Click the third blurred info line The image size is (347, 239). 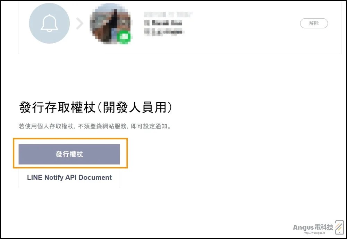[164, 32]
